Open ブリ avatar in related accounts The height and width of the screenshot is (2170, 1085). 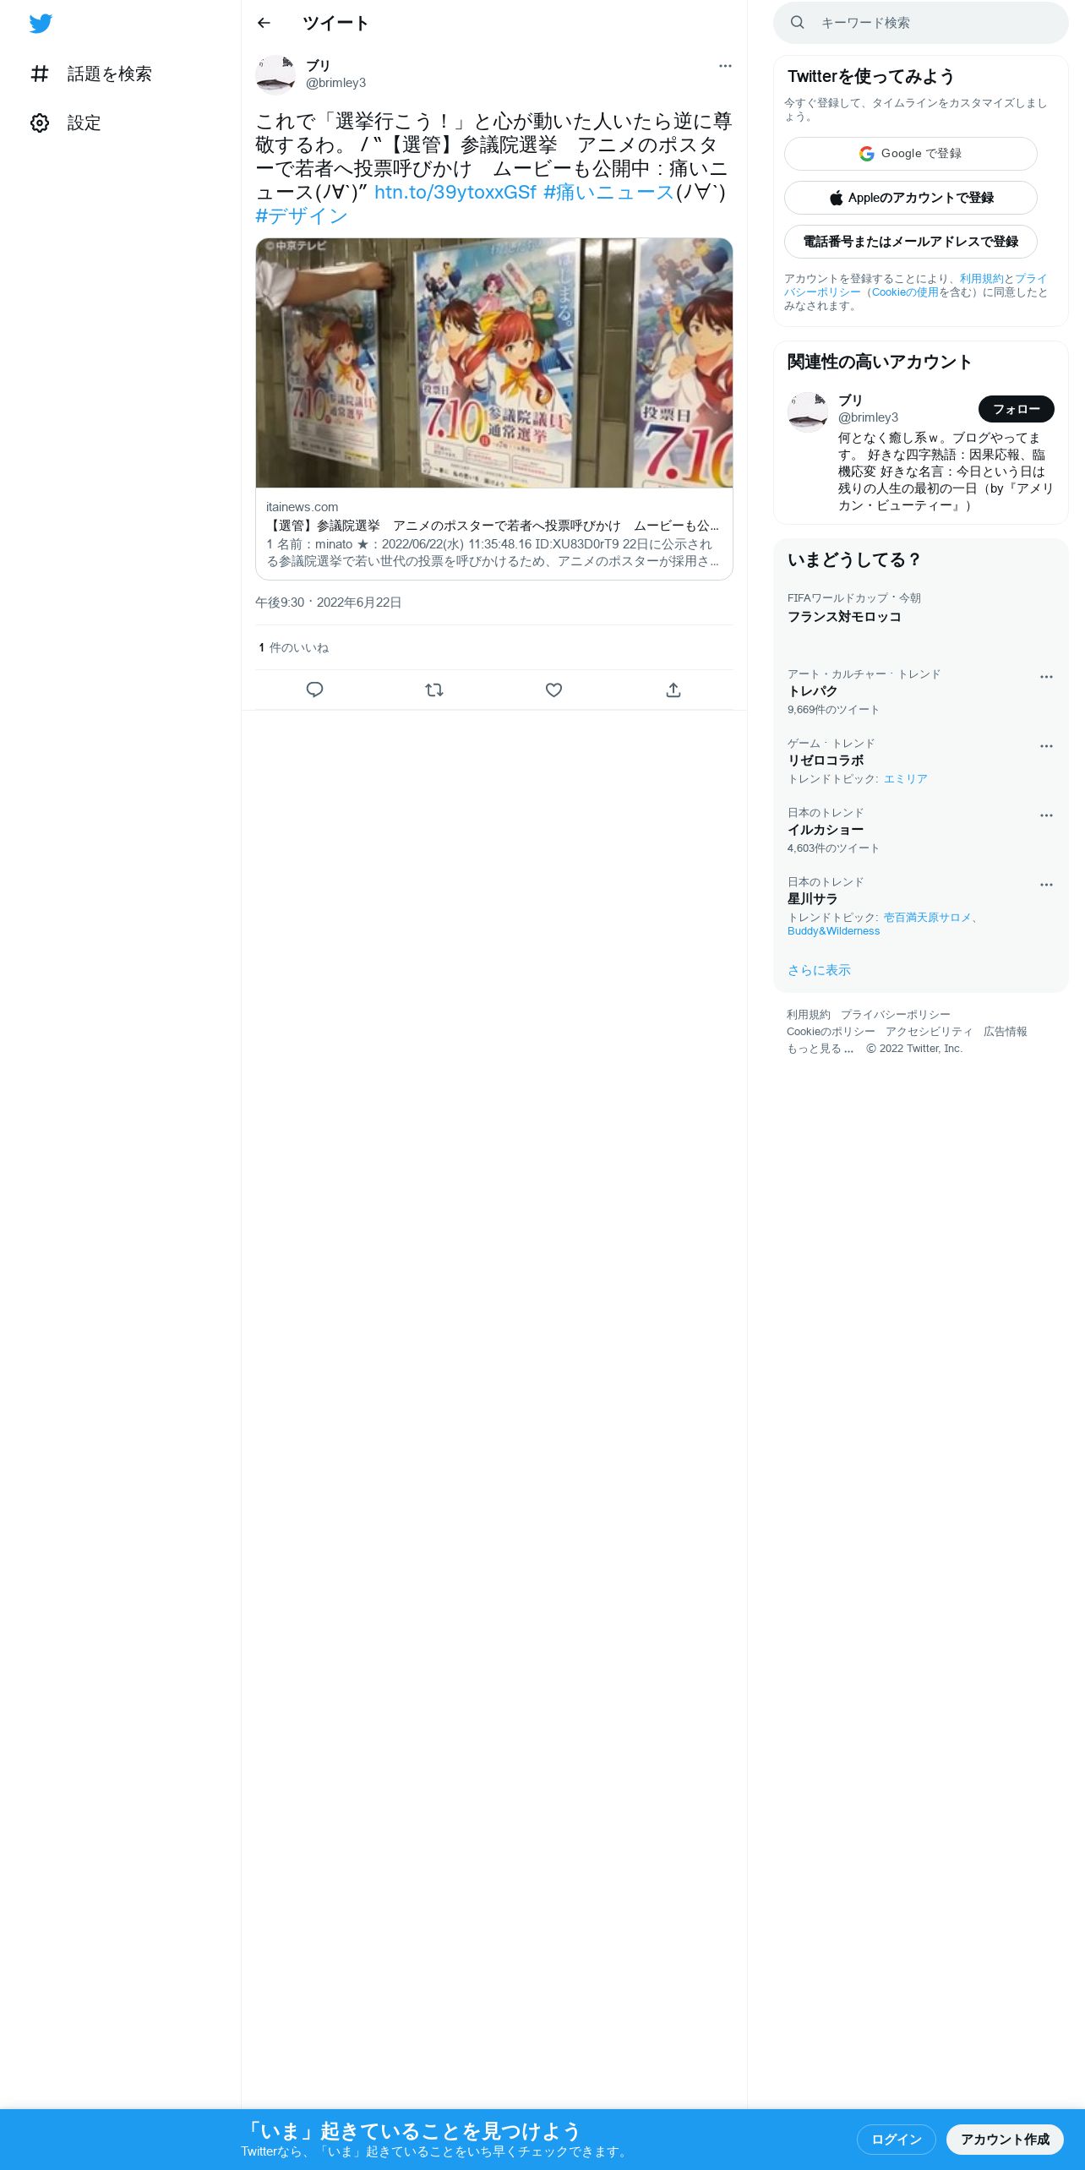pos(808,412)
